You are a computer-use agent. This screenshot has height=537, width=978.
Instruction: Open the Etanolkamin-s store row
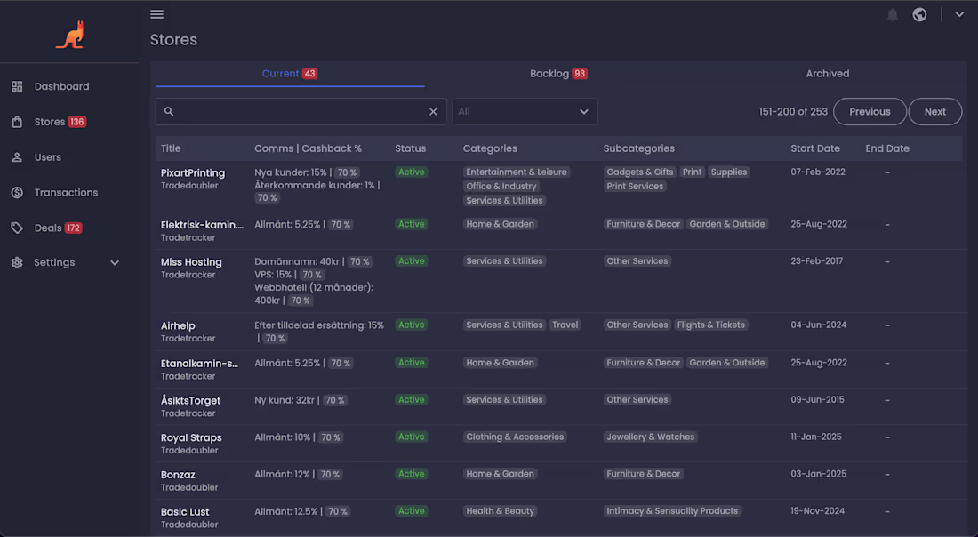coord(199,363)
